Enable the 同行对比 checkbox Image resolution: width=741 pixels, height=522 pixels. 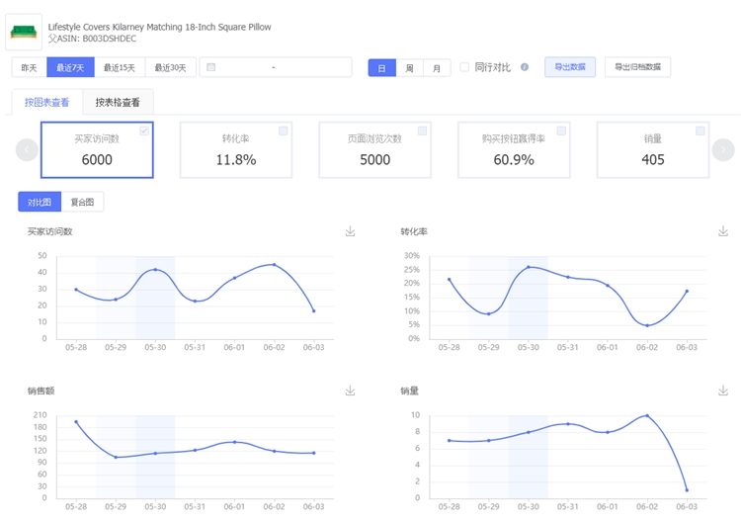[x=464, y=67]
